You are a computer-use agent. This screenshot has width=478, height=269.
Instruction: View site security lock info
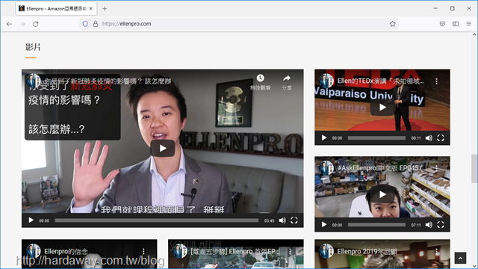click(96, 24)
